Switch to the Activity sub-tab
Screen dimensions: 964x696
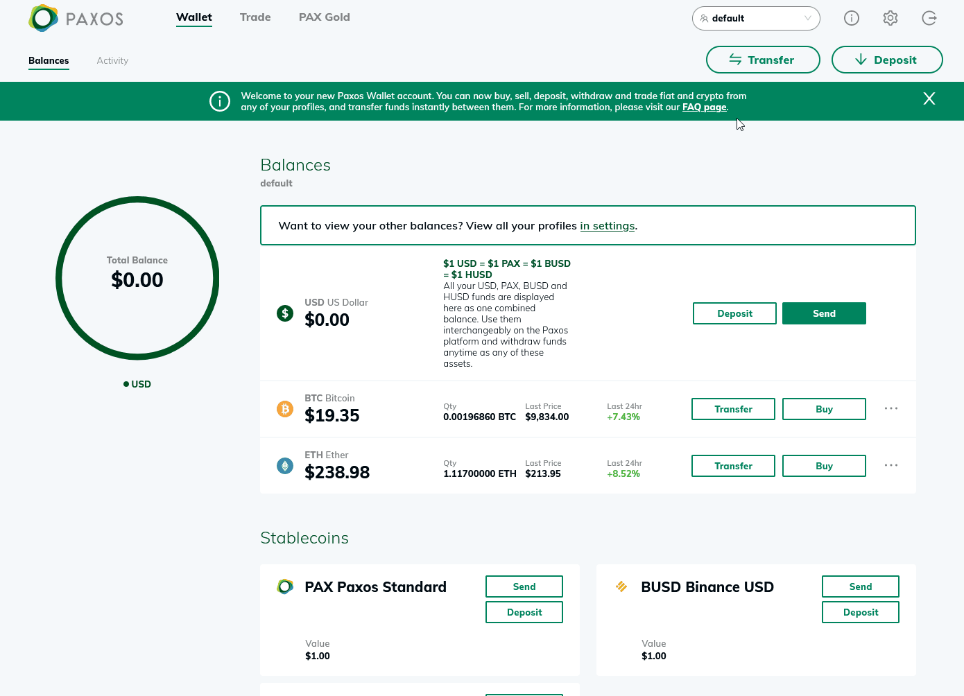click(x=112, y=61)
